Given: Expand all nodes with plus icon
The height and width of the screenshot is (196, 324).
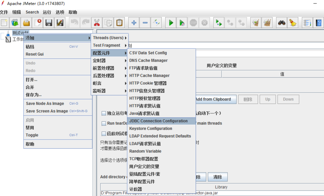Looking at the screenshot, I should tap(134, 22).
